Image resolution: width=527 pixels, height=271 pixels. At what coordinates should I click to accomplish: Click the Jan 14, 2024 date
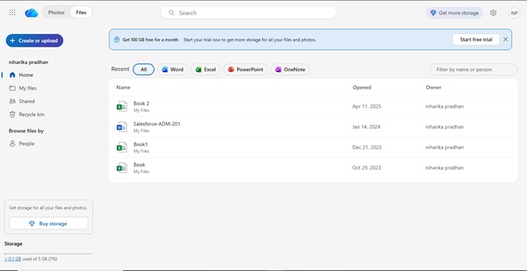[x=367, y=126]
